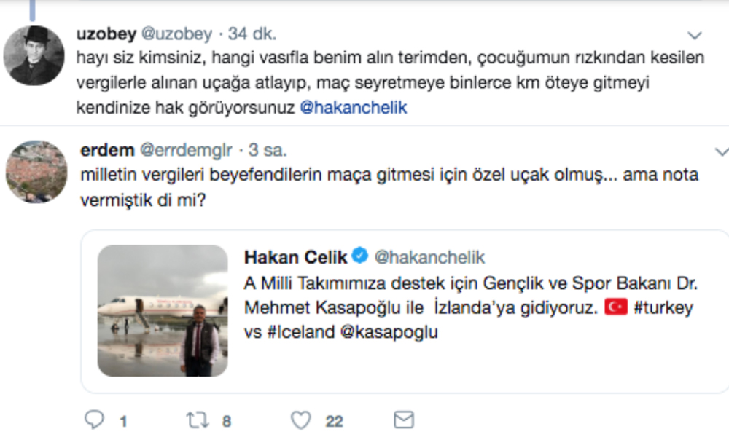This screenshot has height=437, width=729.
Task: Open the #turkey hashtag
Action: [663, 307]
